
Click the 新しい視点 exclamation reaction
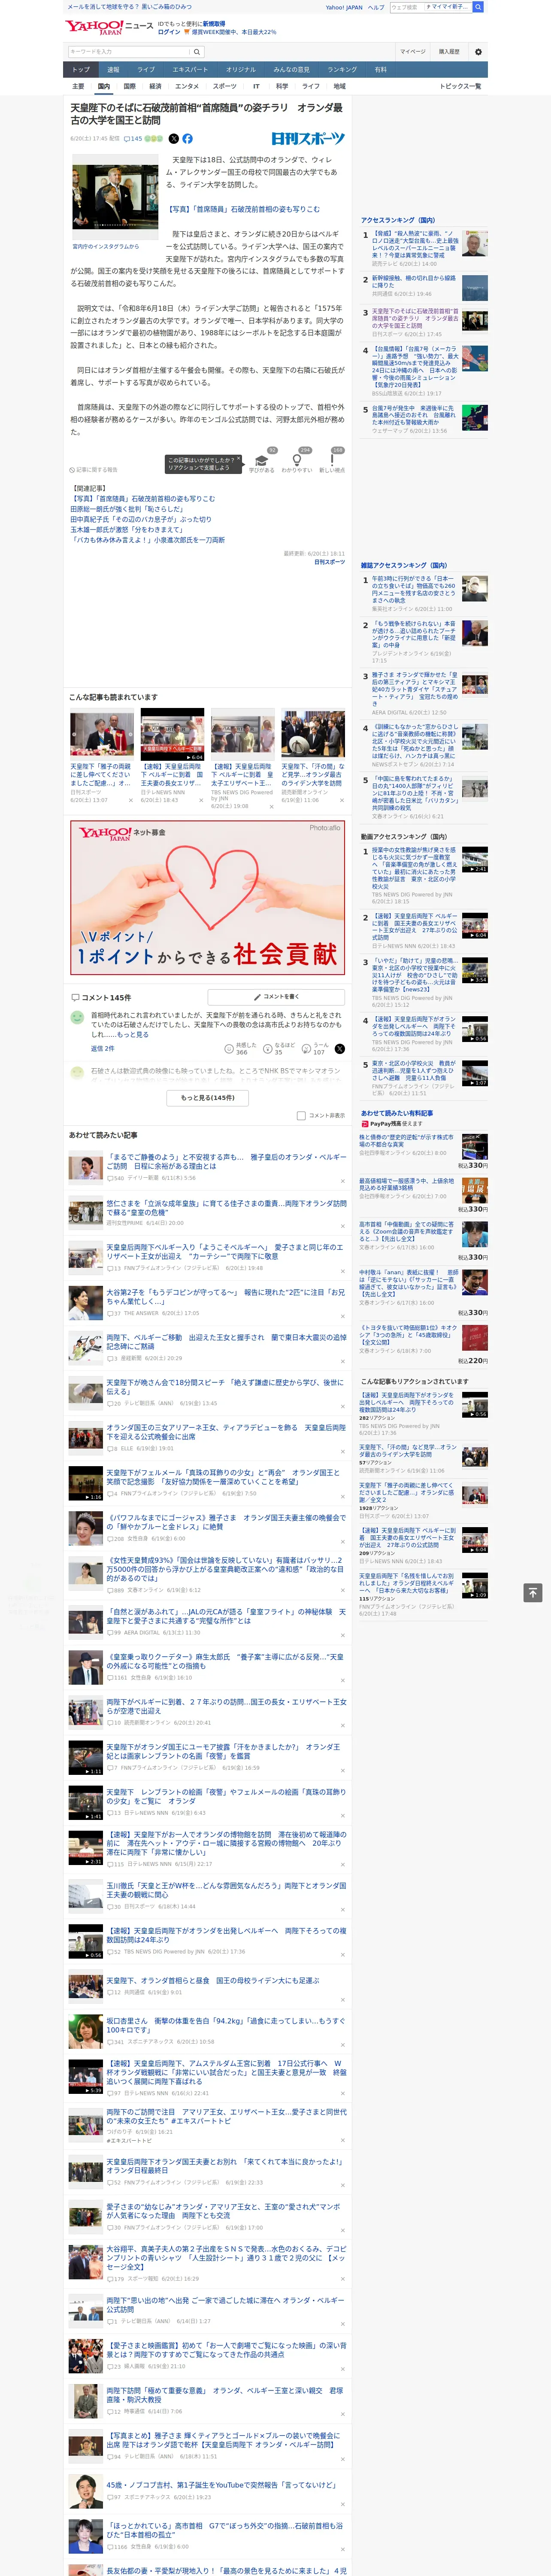point(332,461)
